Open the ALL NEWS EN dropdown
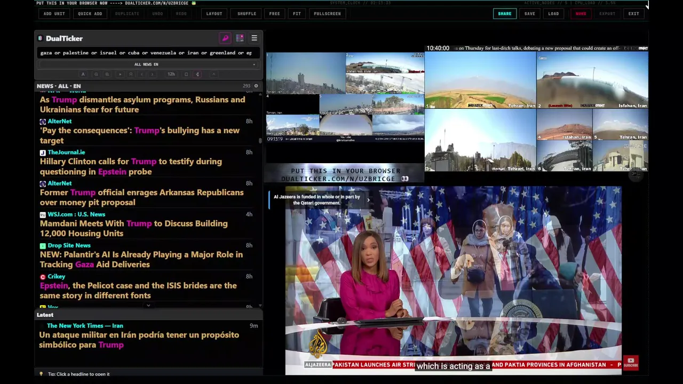The width and height of the screenshot is (683, 384). click(x=146, y=65)
